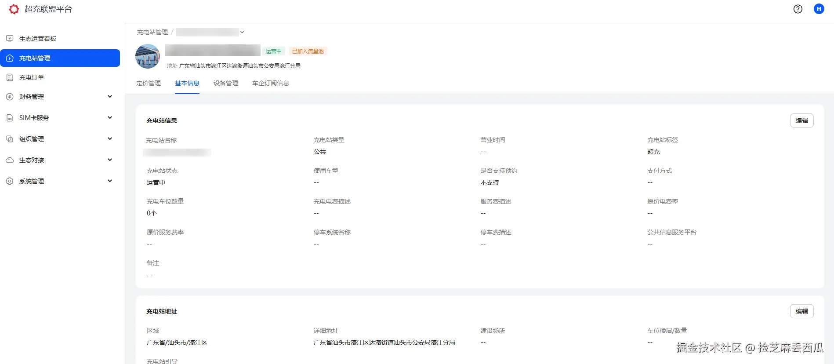Click the 广东省/汕头市/濠江区 region value

[x=177, y=342]
